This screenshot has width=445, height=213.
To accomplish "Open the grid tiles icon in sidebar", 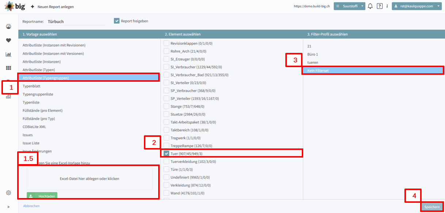I will click(8, 68).
